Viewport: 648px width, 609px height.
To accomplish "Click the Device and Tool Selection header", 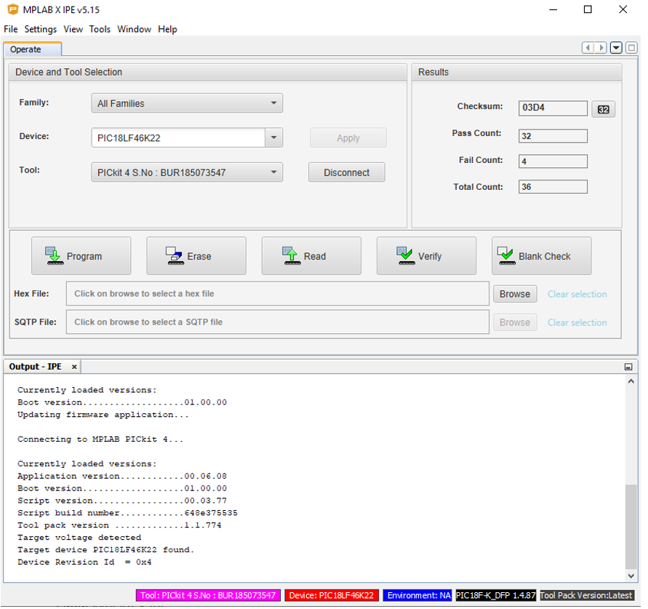I will click(x=208, y=72).
